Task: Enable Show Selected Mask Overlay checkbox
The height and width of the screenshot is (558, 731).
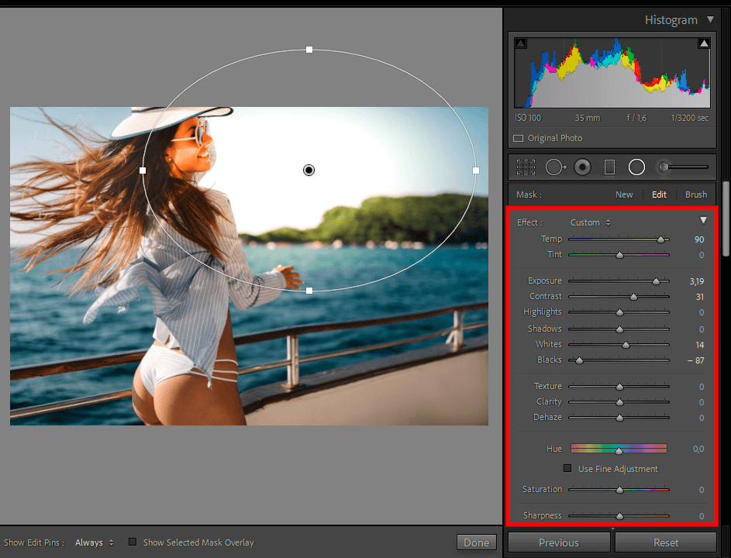Action: tap(133, 542)
